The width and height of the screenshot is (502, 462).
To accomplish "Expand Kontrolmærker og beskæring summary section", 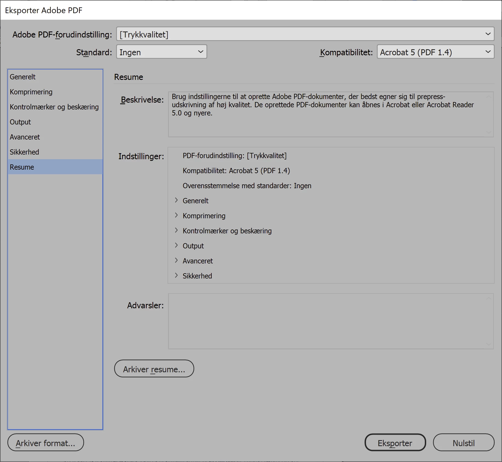I will pos(176,230).
